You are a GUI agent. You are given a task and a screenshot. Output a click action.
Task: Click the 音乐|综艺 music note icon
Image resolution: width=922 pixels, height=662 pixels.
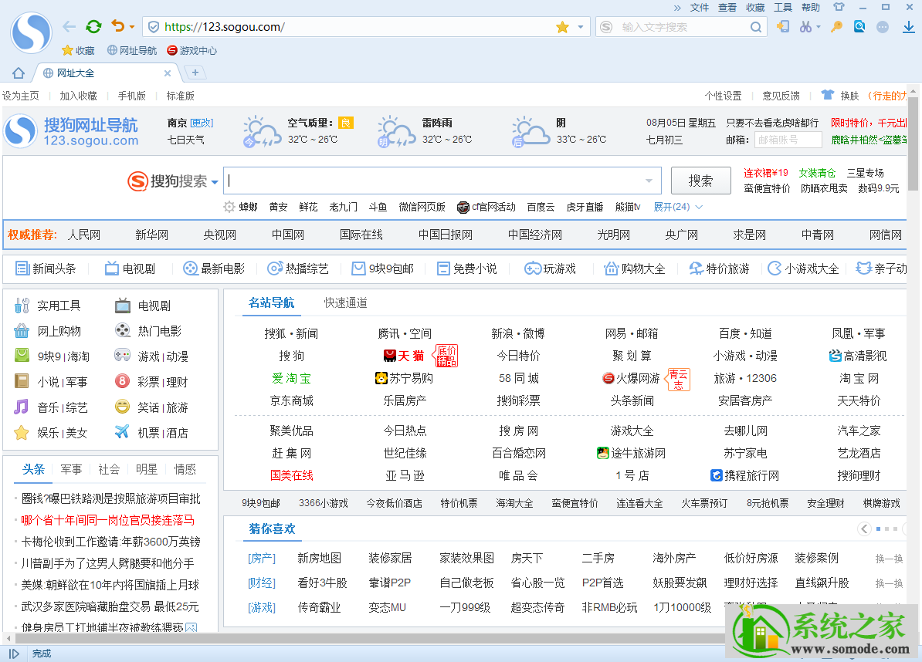click(22, 407)
